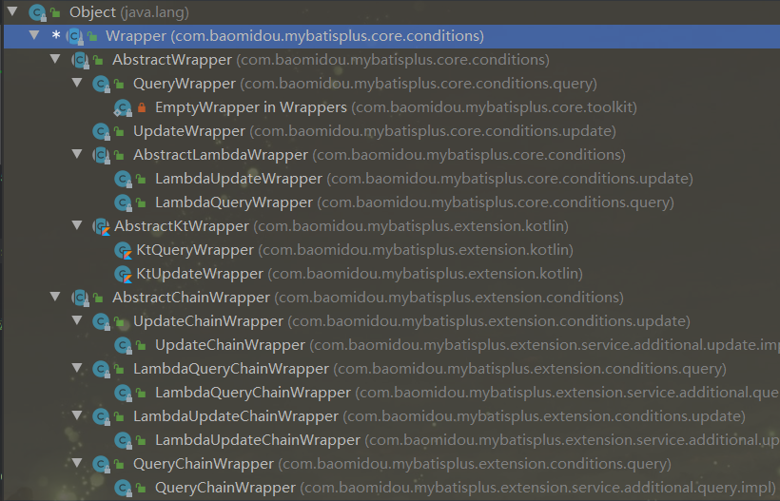The height and width of the screenshot is (501, 780).
Task: Select the AbstractKtWrapper row text
Action: [x=341, y=226]
